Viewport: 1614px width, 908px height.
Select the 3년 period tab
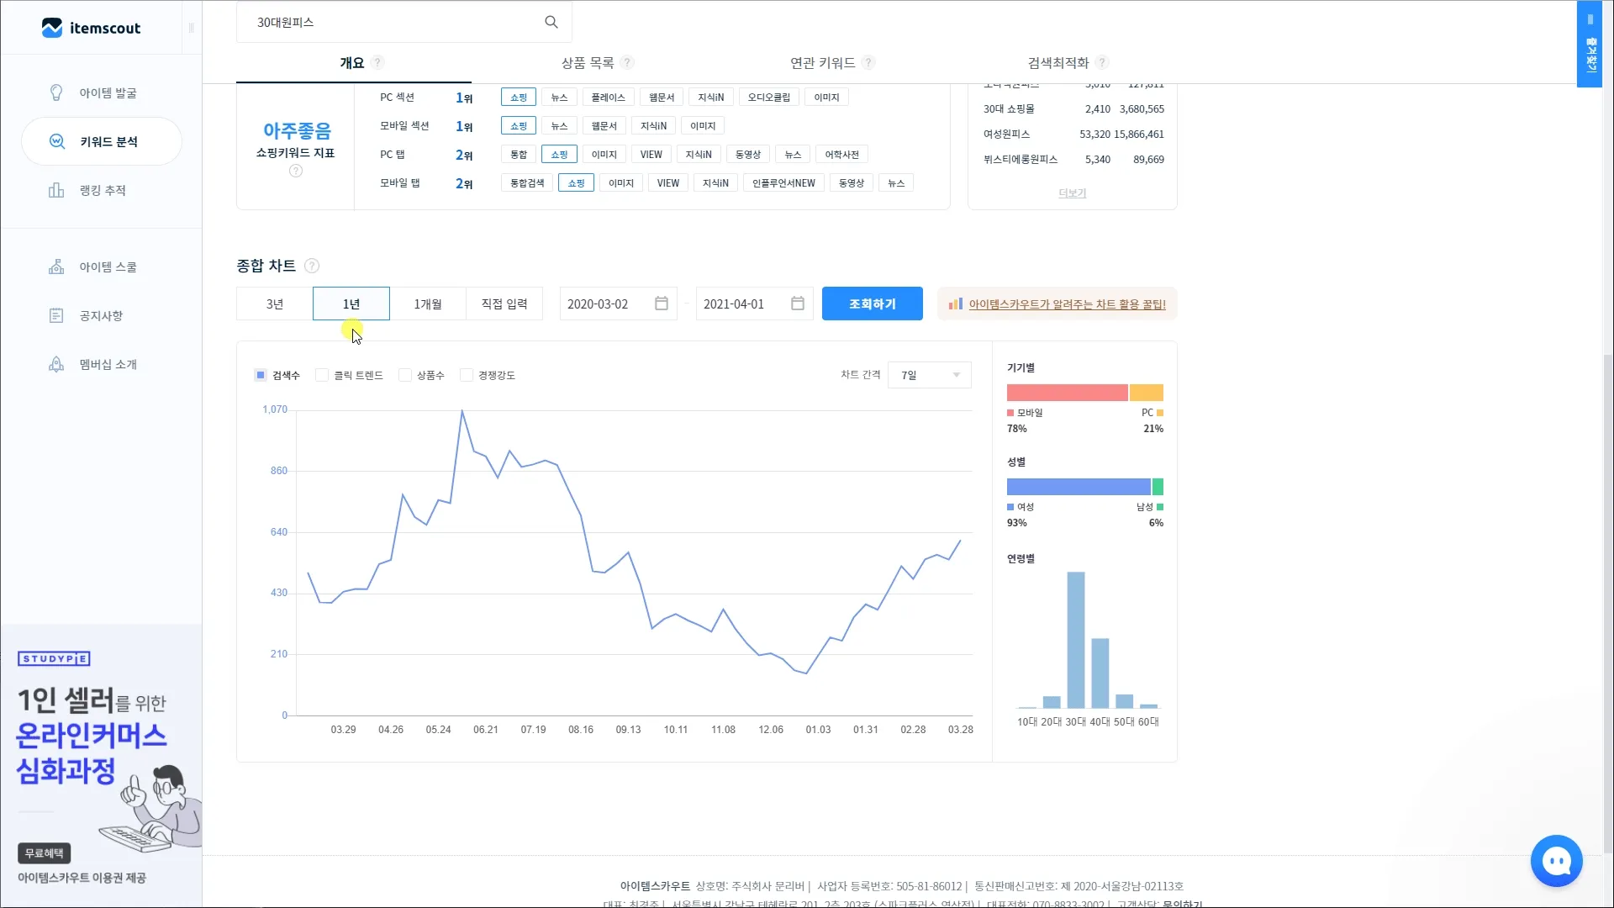pyautogui.click(x=275, y=304)
